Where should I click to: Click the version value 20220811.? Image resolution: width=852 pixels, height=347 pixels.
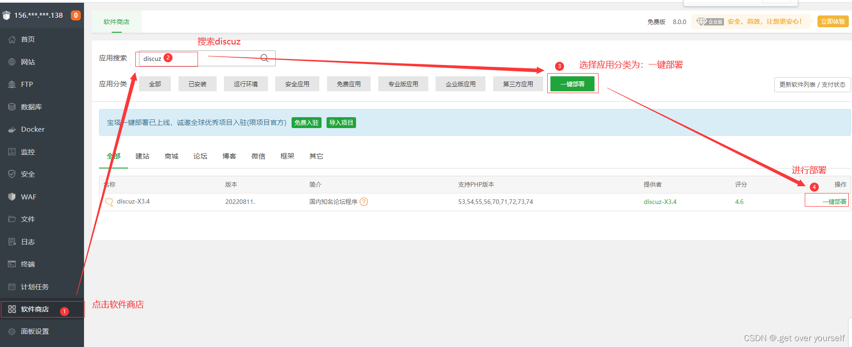[240, 202]
